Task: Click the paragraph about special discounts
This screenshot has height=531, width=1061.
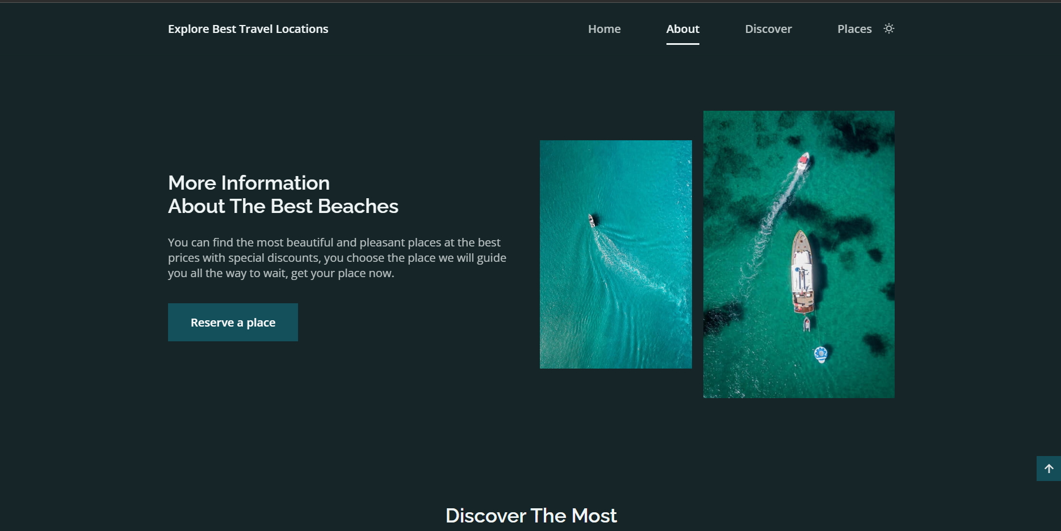Action: [x=337, y=257]
